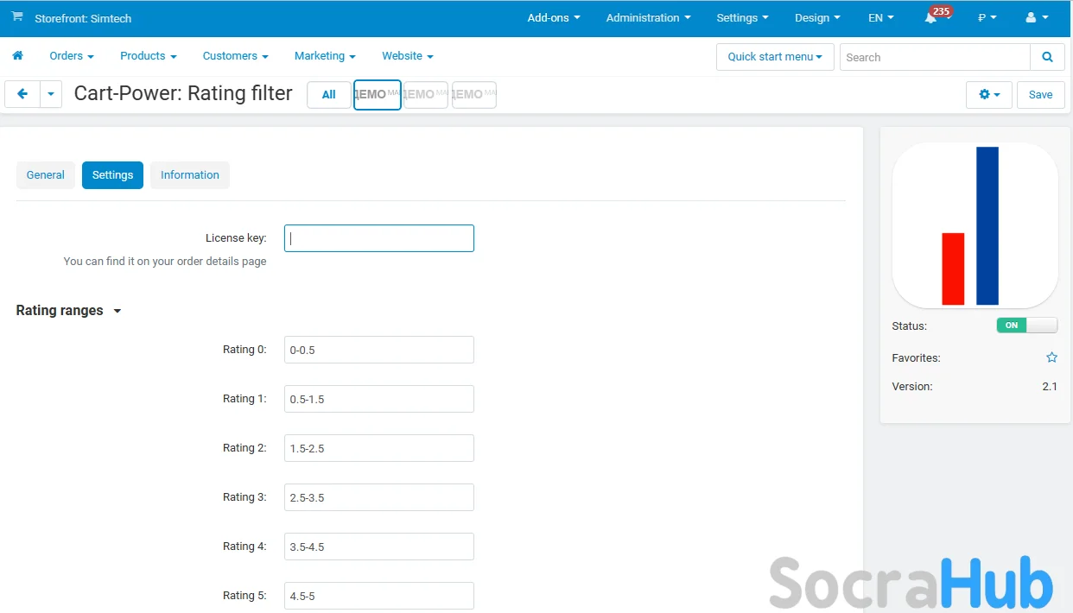Switch to the General tab
The height and width of the screenshot is (613, 1073).
tap(46, 175)
